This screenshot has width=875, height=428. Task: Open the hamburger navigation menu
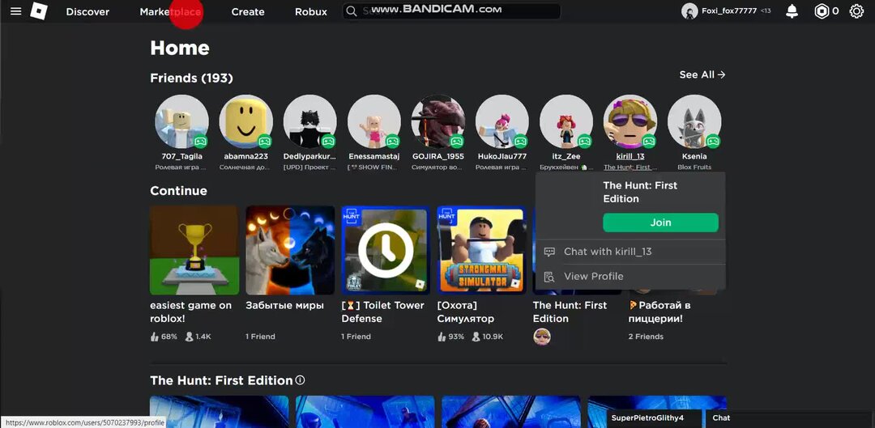pos(15,11)
